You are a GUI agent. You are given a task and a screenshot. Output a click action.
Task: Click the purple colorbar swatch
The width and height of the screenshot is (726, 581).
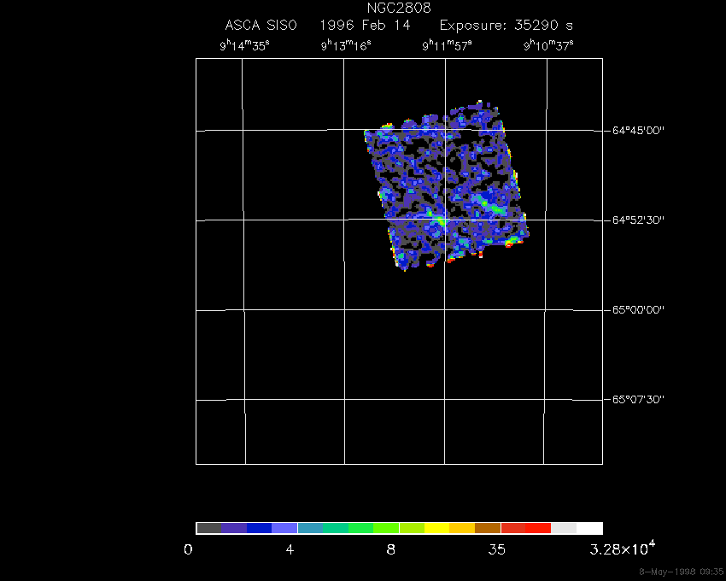tap(234, 528)
